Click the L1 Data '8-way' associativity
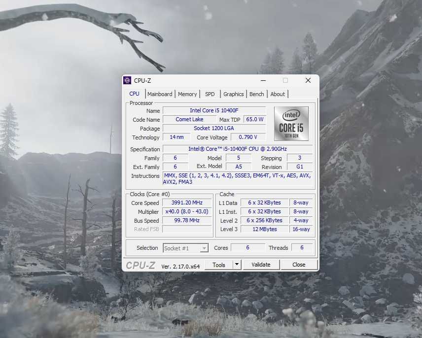 pos(301,203)
